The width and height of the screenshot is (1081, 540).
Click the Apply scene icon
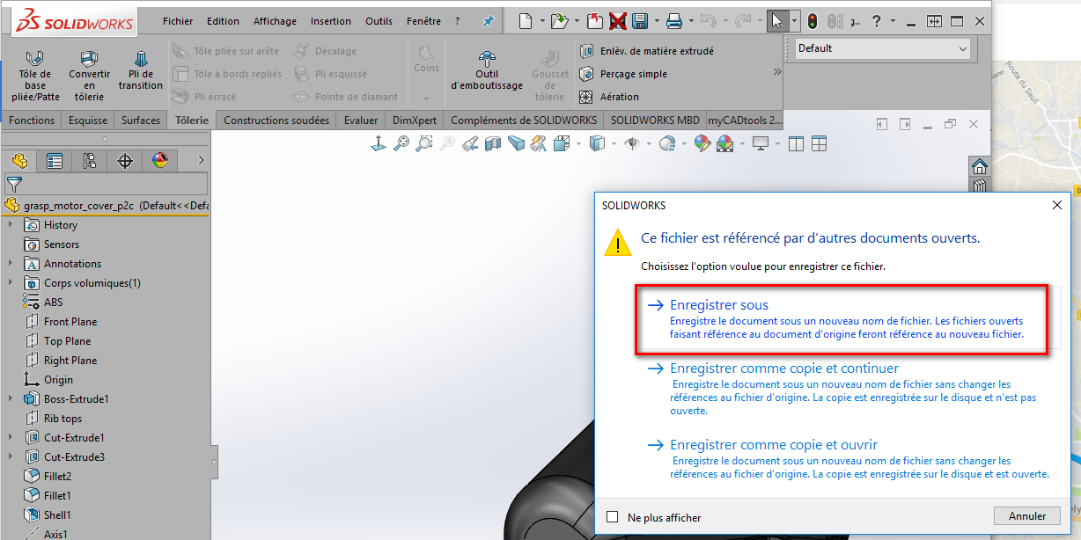[x=724, y=143]
